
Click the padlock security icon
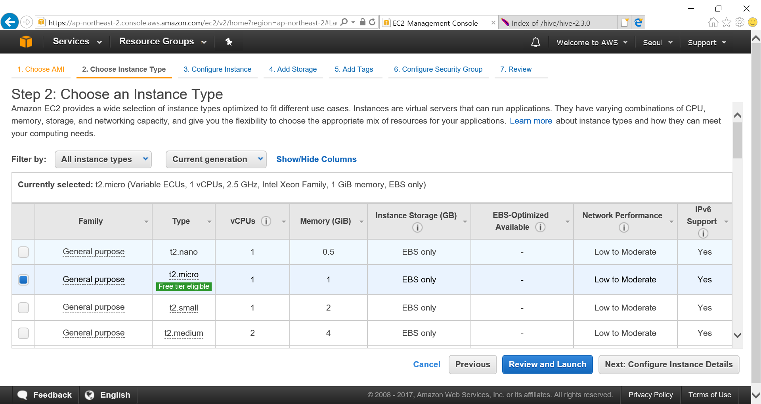362,22
